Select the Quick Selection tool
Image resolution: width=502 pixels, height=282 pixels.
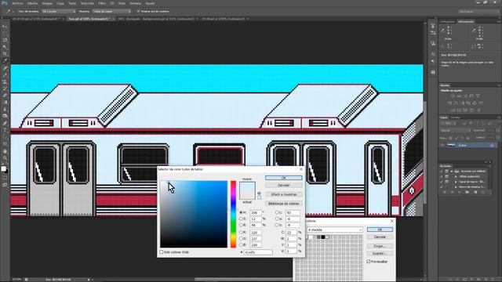5,47
